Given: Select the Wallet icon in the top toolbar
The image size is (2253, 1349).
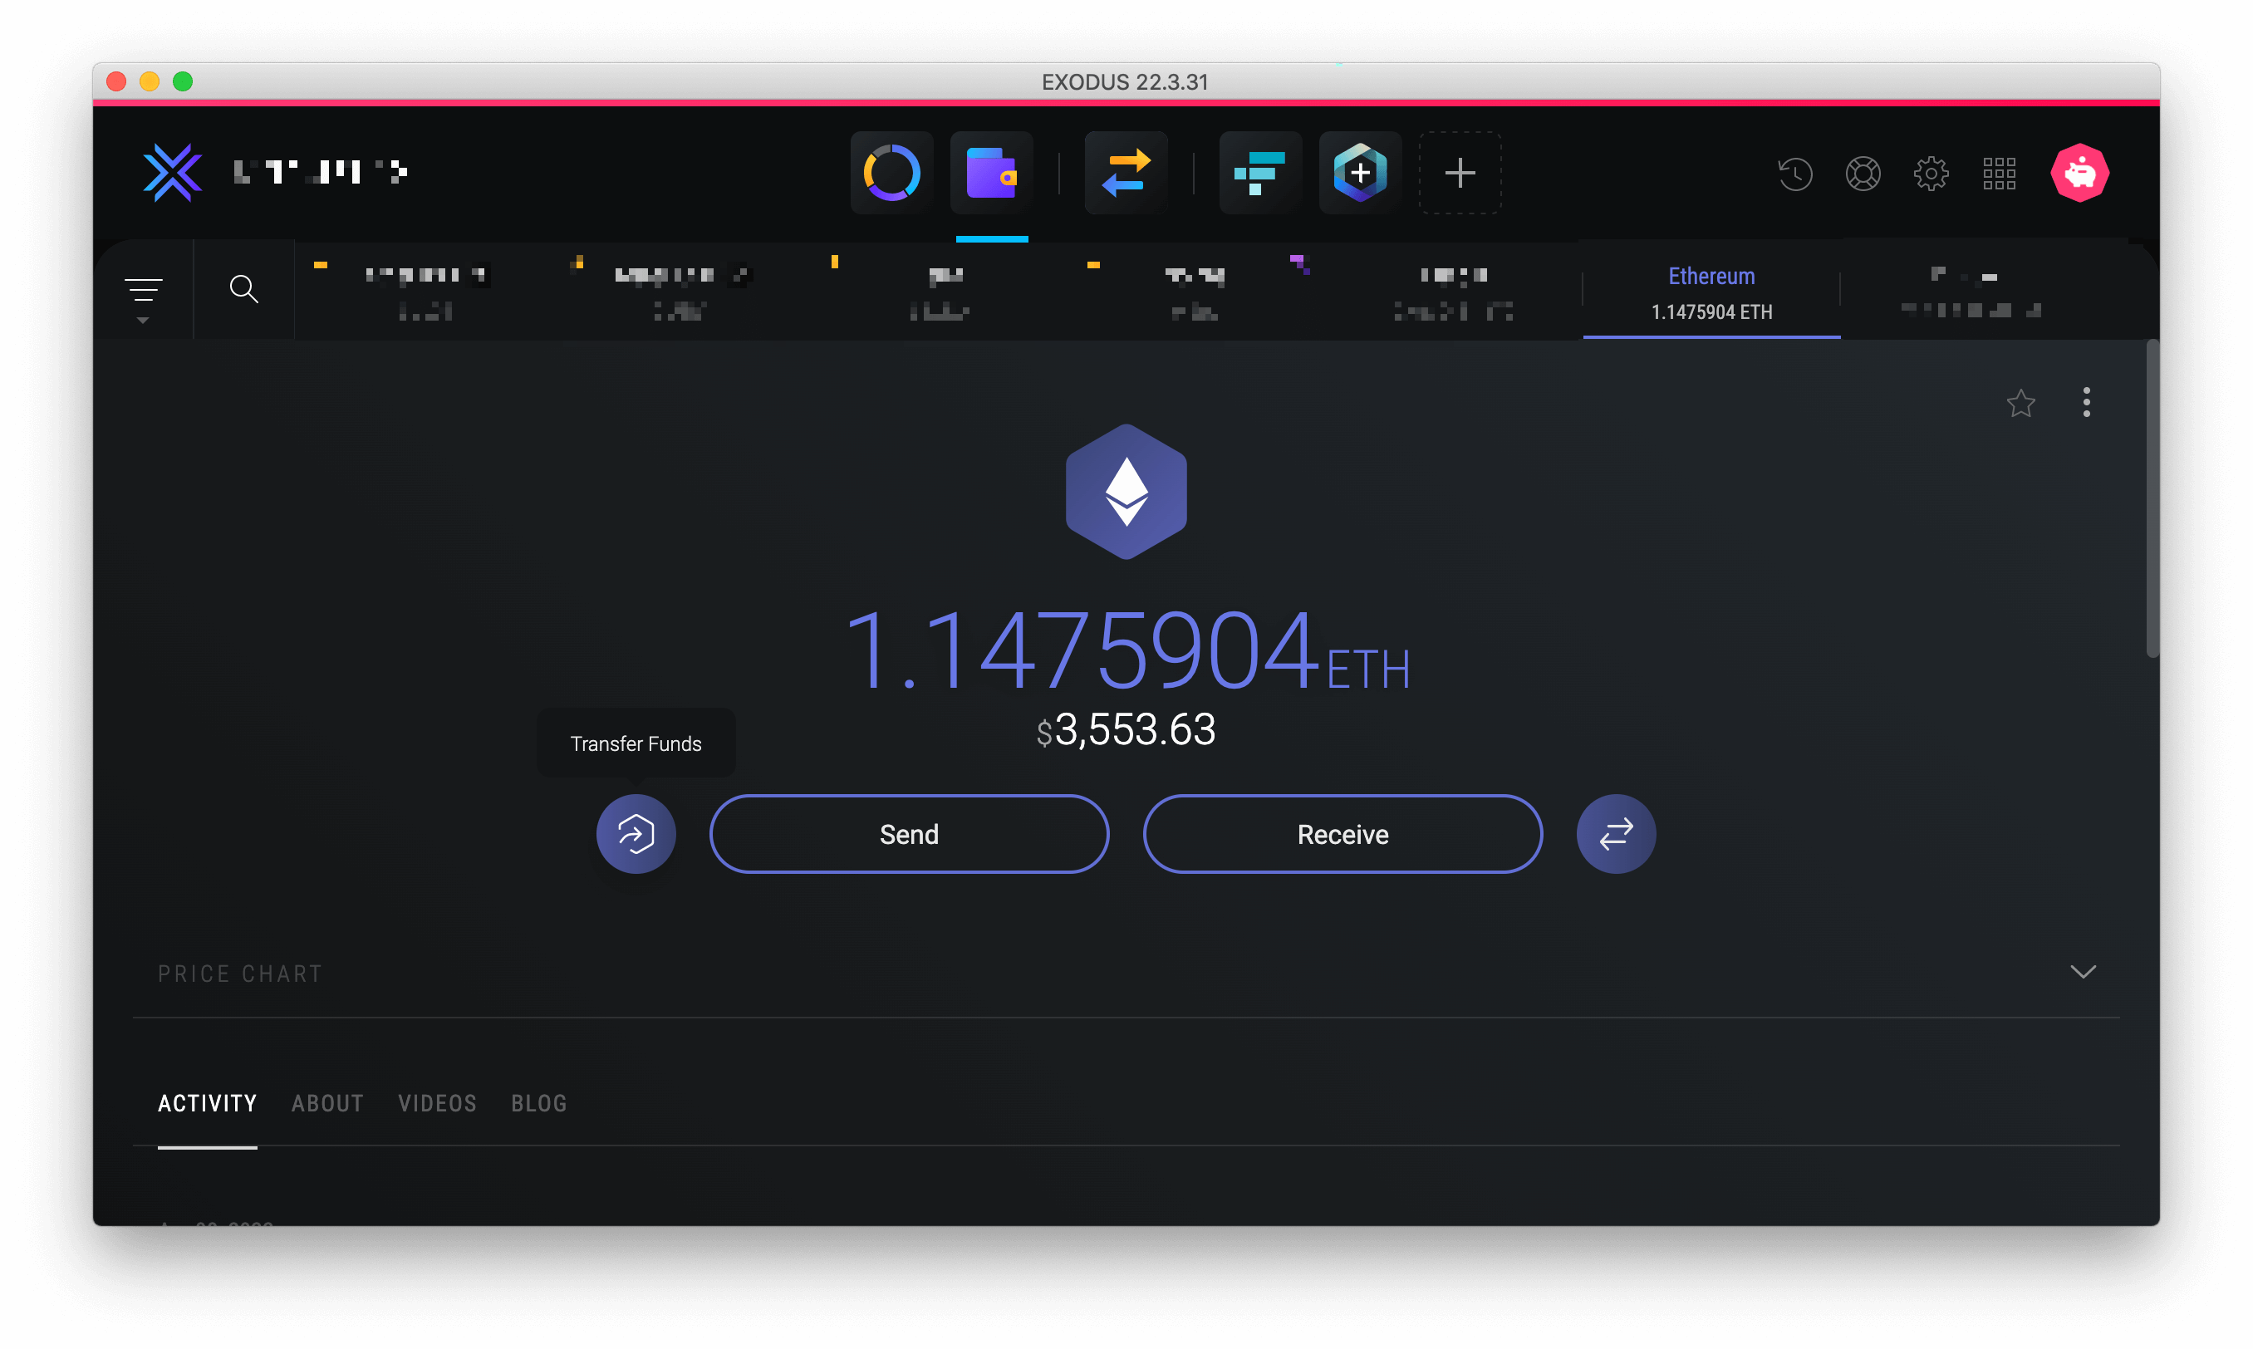Looking at the screenshot, I should (992, 173).
